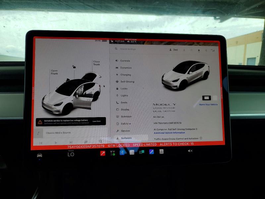Screen dimensions: 265x199
Task: Open the Schedule settings menu
Action: pyautogui.click(x=124, y=117)
